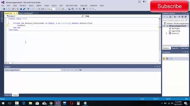The height and width of the screenshot is (106, 190).
Task: Click the uncomment lines toolbar icon
Action: click(x=80, y=9)
